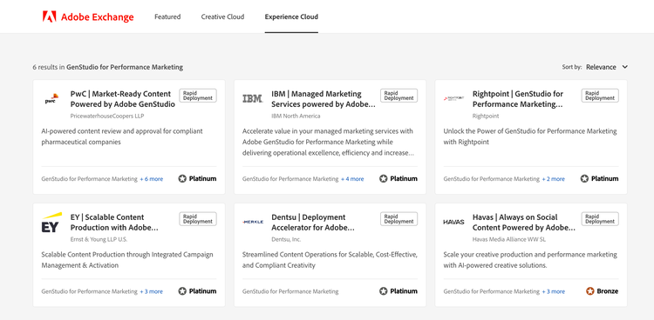
Task: Click EY Integrated Campaign Management description
Action: (126, 260)
